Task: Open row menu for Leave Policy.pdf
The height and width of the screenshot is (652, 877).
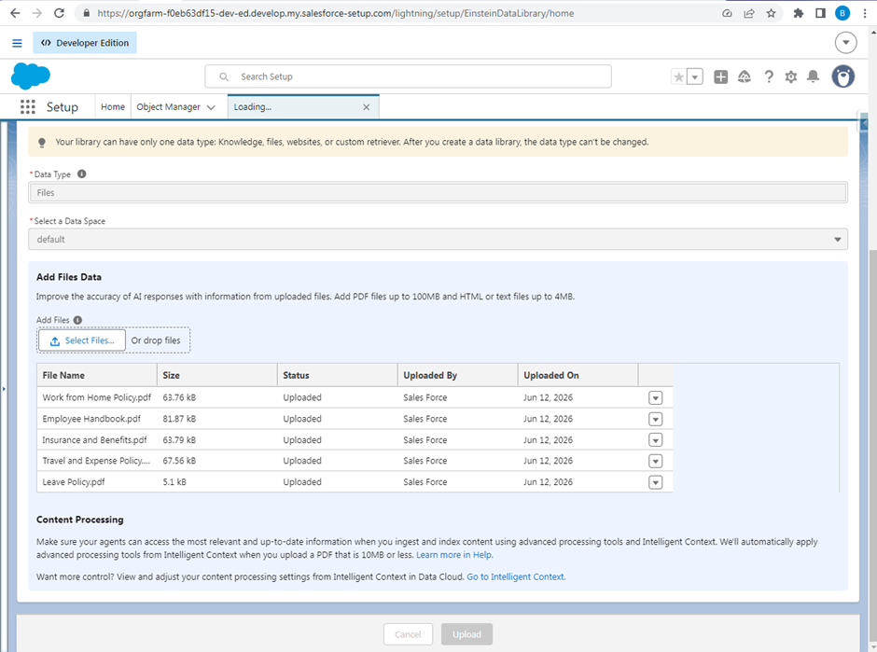Action: point(656,482)
